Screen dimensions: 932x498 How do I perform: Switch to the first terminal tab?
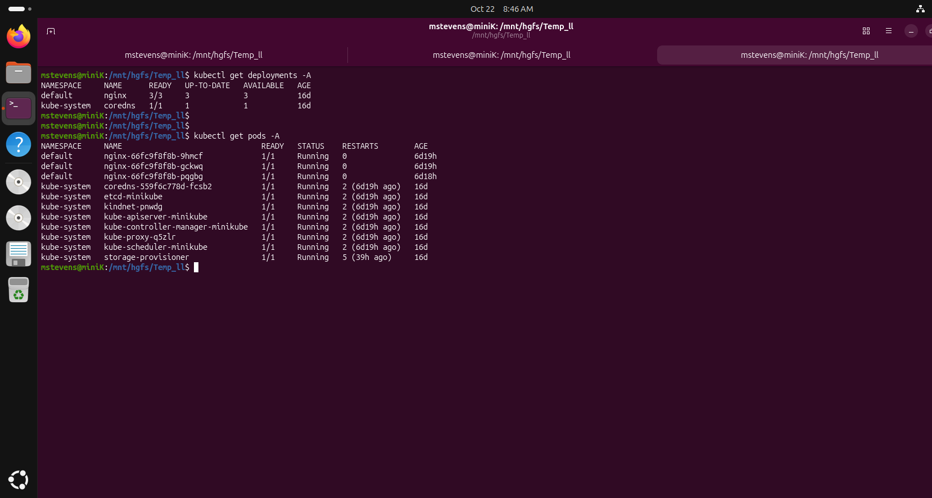tap(193, 55)
